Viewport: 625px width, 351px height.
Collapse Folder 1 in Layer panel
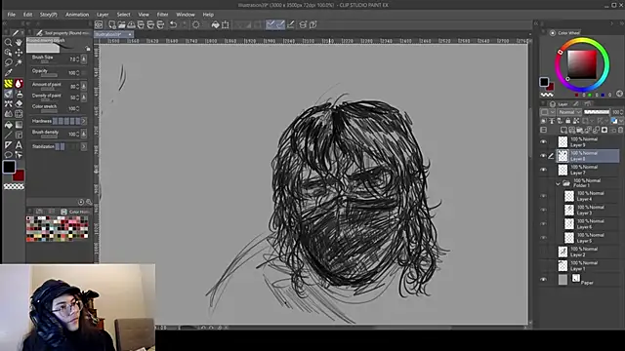tap(558, 184)
